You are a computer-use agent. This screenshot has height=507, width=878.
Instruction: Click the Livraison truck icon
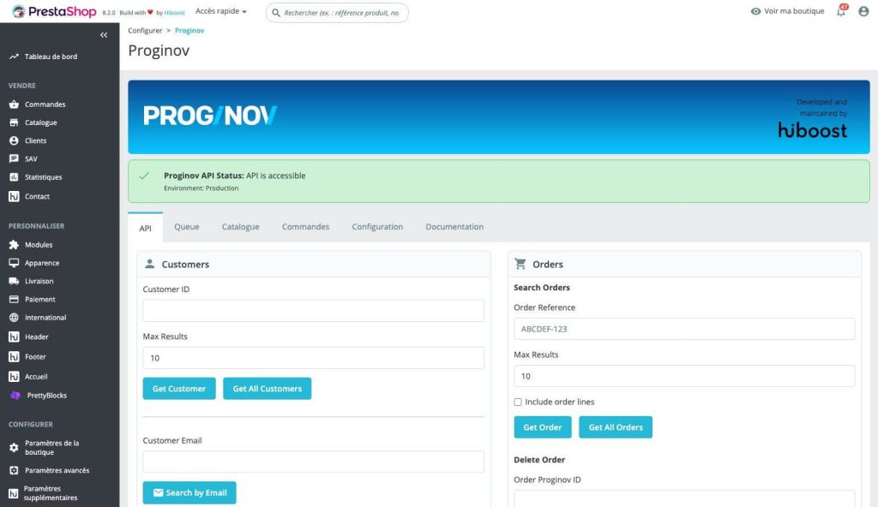[14, 282]
